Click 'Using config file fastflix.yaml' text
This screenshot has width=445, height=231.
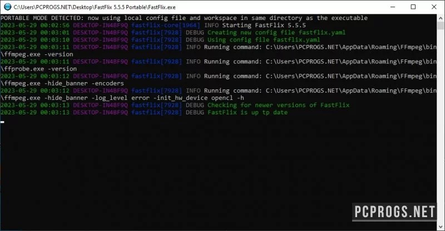click(x=264, y=39)
